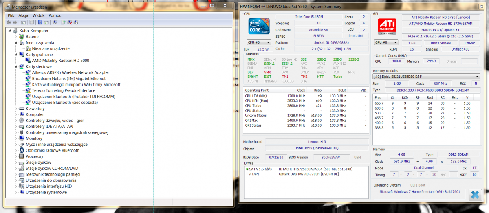
Task: Expand the Procesory tree node
Action: click(16, 156)
